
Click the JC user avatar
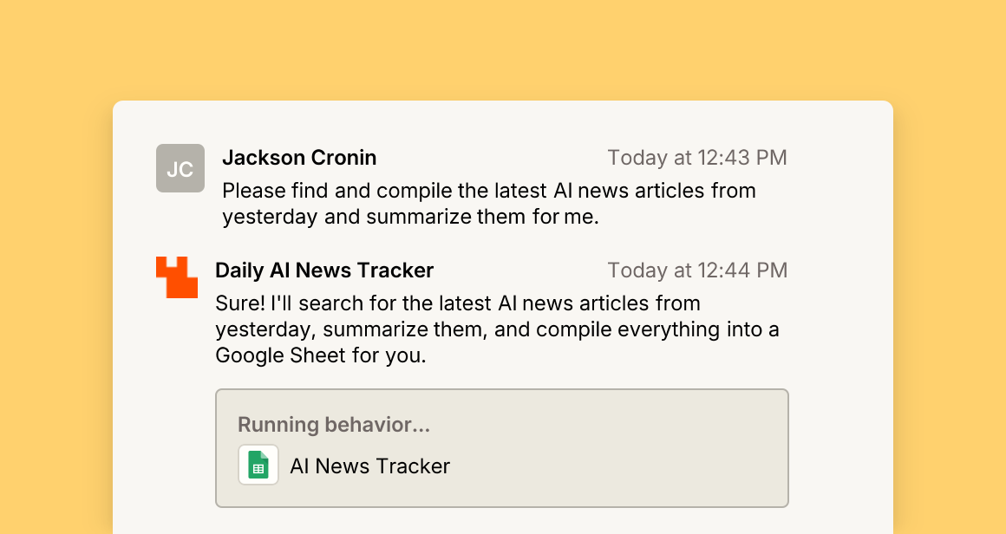[x=180, y=168]
